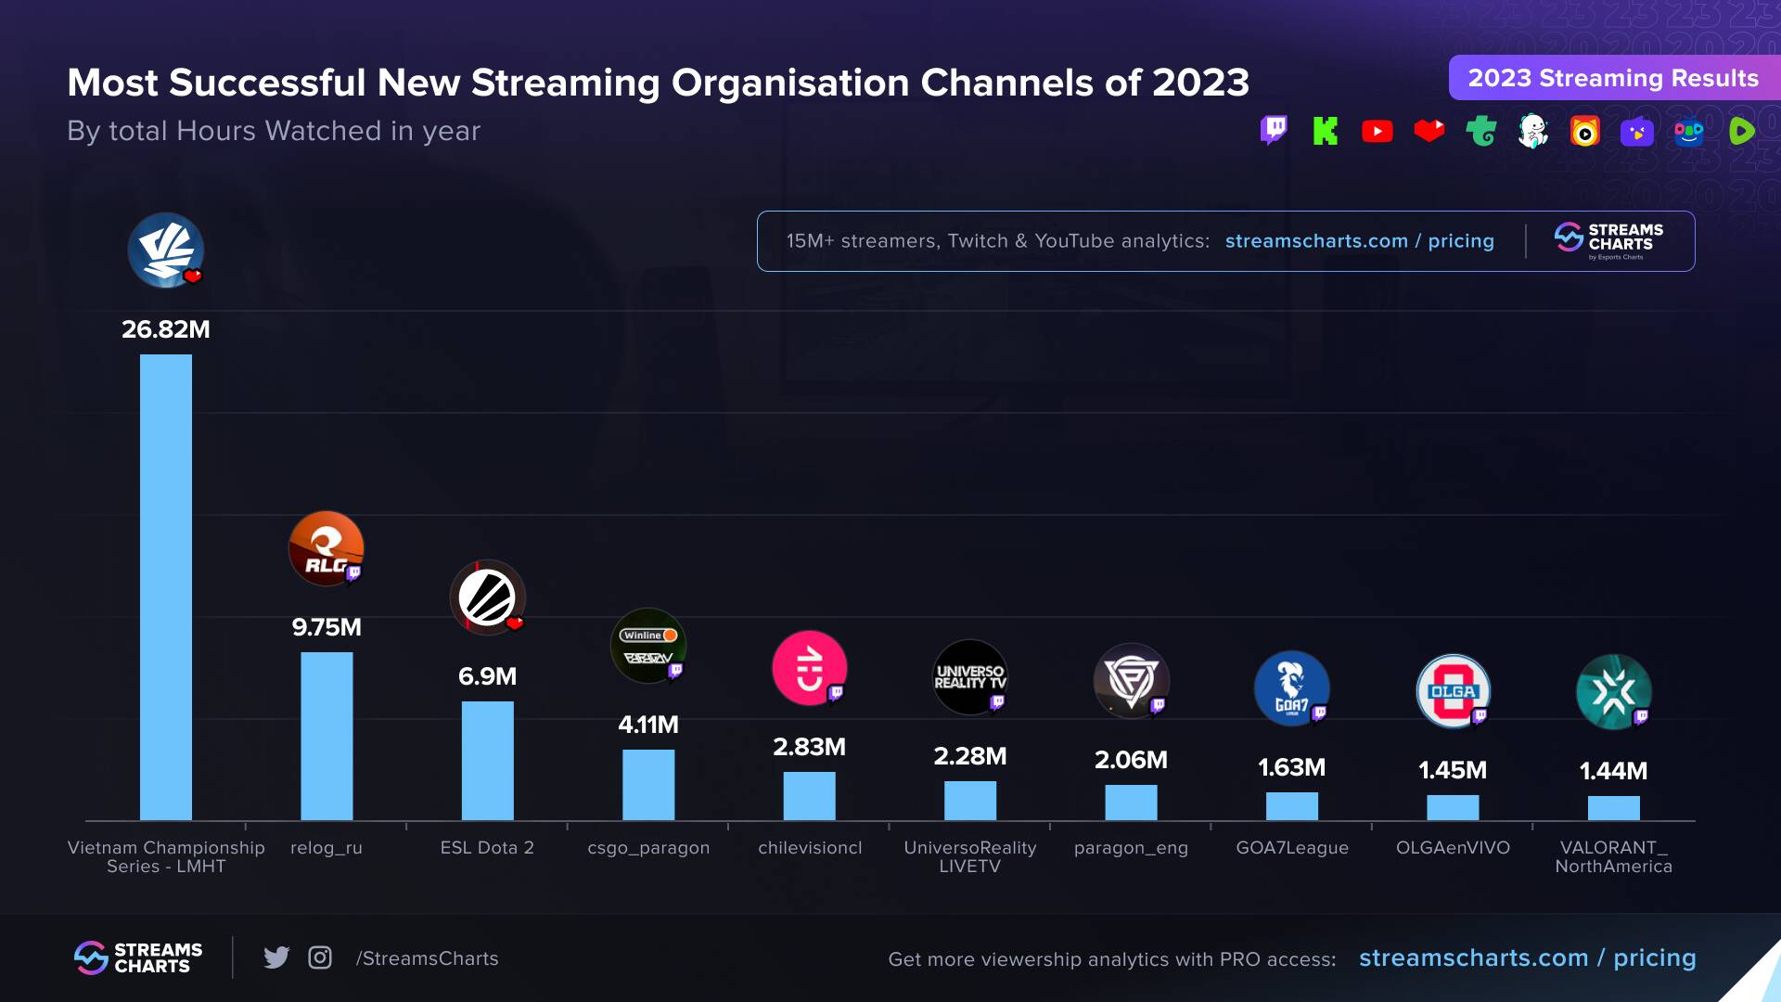This screenshot has height=1002, width=1781.
Task: Click the "OLGAenVIVO" axis label
Action: tap(1454, 847)
